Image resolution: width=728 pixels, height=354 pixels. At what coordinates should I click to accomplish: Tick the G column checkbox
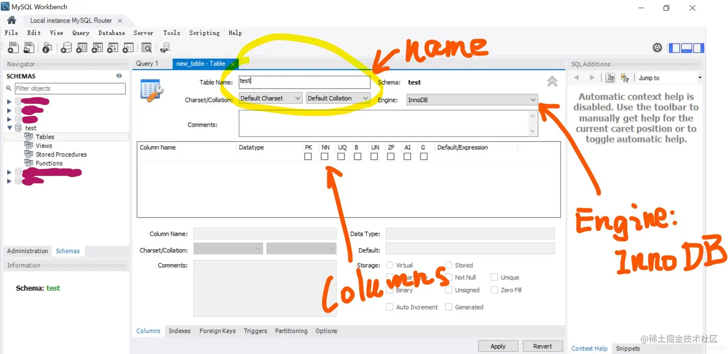pyautogui.click(x=424, y=156)
